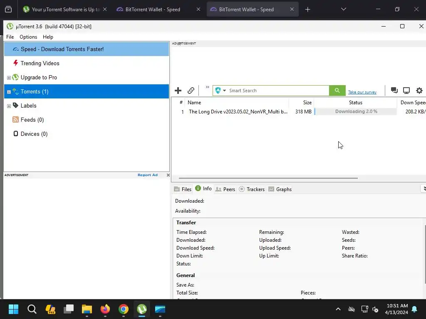This screenshot has height=319, width=426.
Task: Open the browser tab list dropdown
Action: pos(343,9)
